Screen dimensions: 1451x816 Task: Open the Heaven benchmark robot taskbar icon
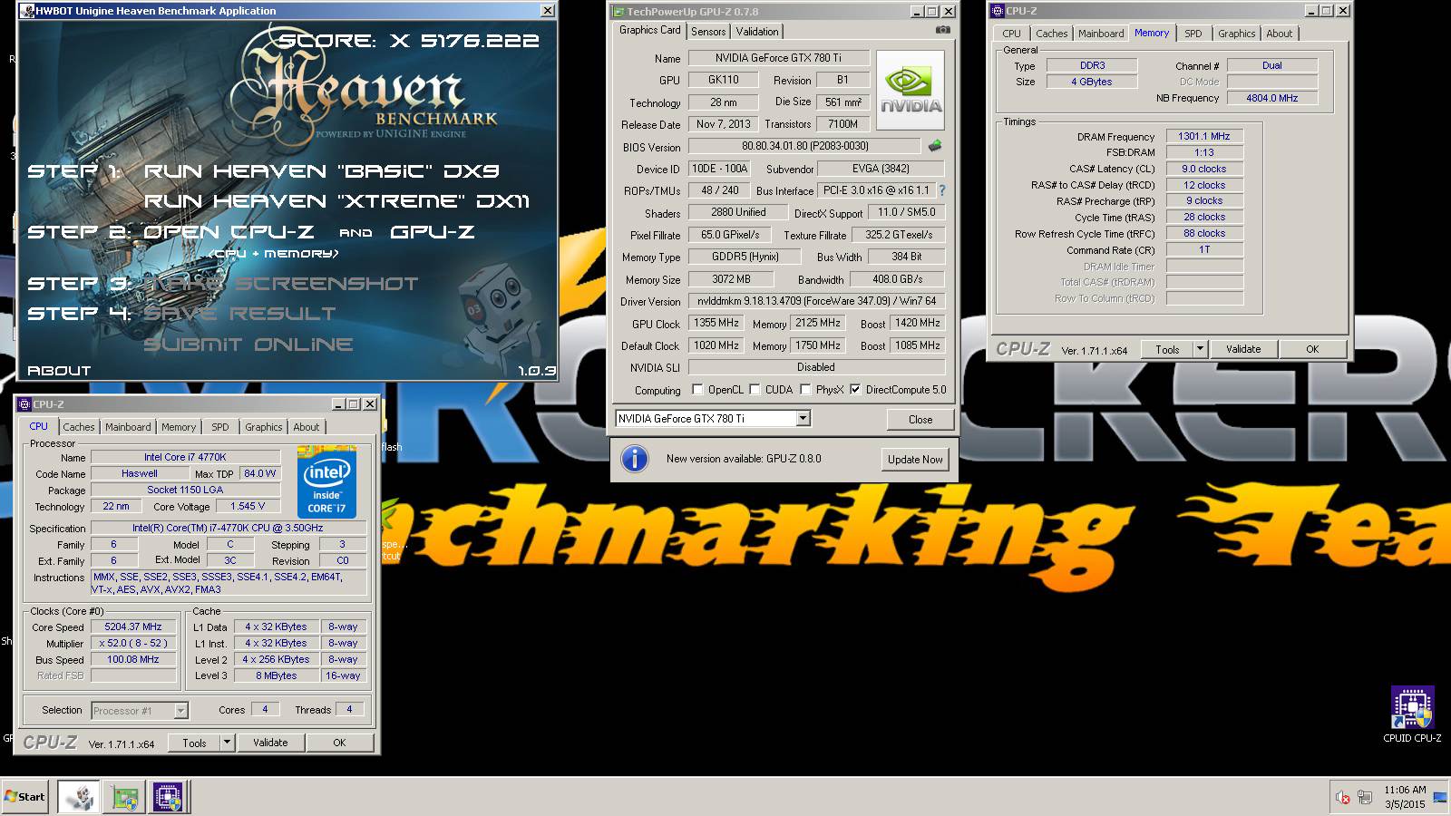[x=79, y=797]
